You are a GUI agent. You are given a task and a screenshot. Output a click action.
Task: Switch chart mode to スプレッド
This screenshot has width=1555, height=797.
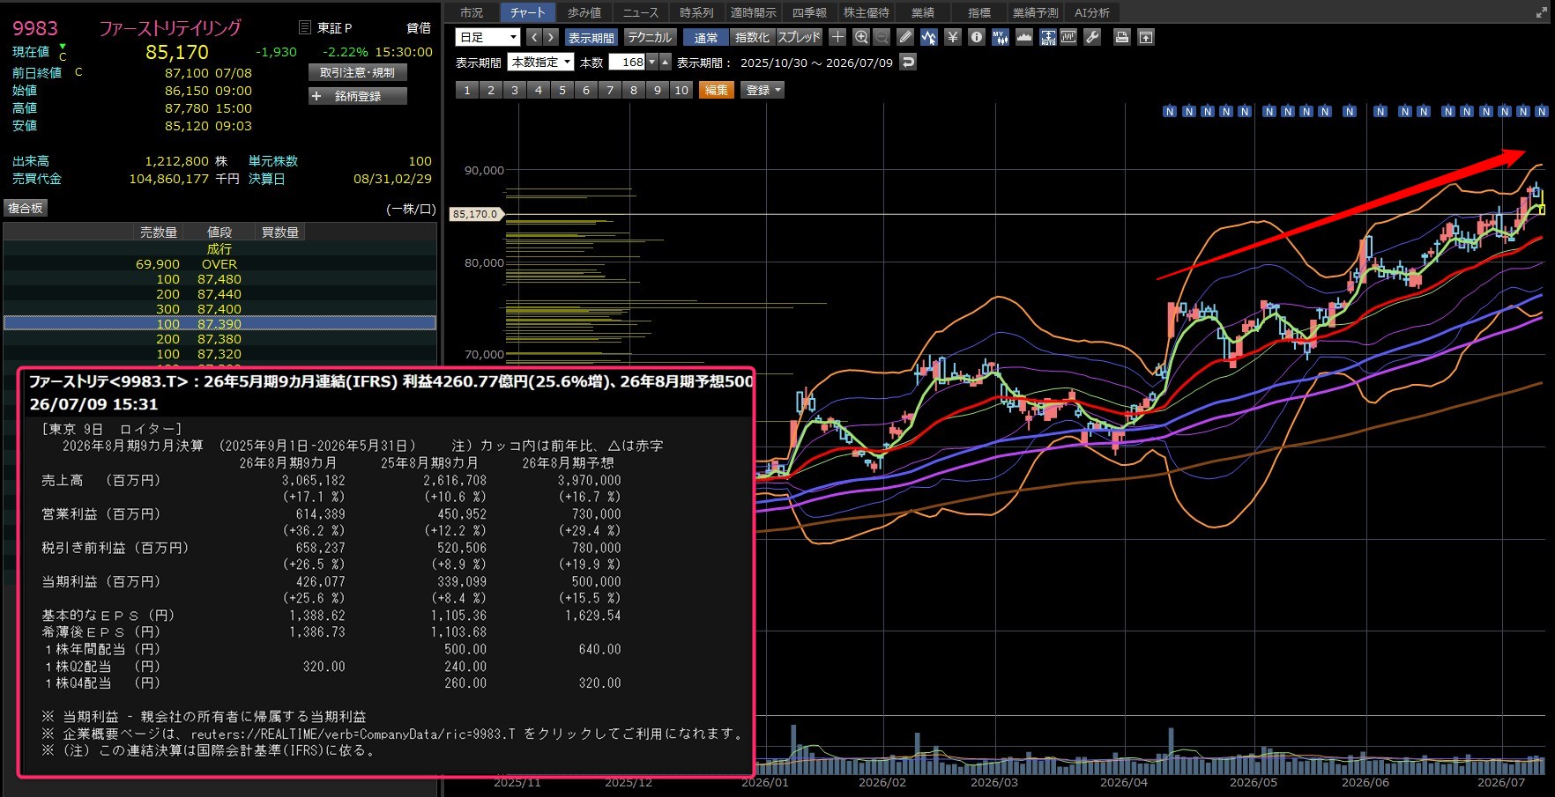[x=800, y=37]
